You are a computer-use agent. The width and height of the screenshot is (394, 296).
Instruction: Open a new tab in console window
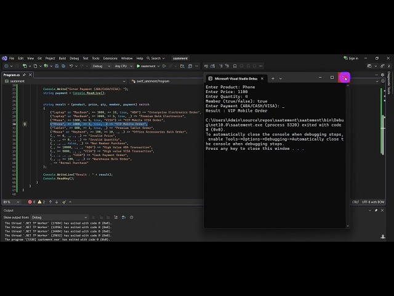tap(273, 78)
